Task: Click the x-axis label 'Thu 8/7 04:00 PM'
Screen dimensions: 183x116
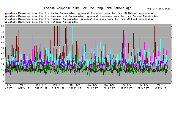Action: coord(92,86)
